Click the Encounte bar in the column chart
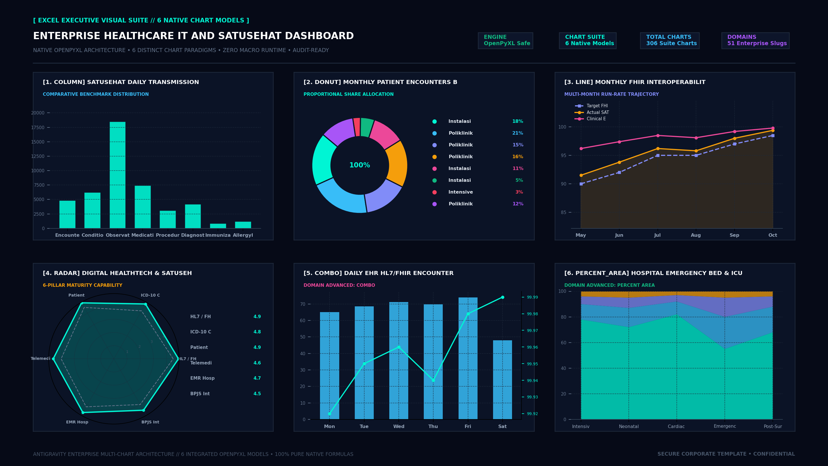Screen dimensions: 828x466 pos(67,215)
